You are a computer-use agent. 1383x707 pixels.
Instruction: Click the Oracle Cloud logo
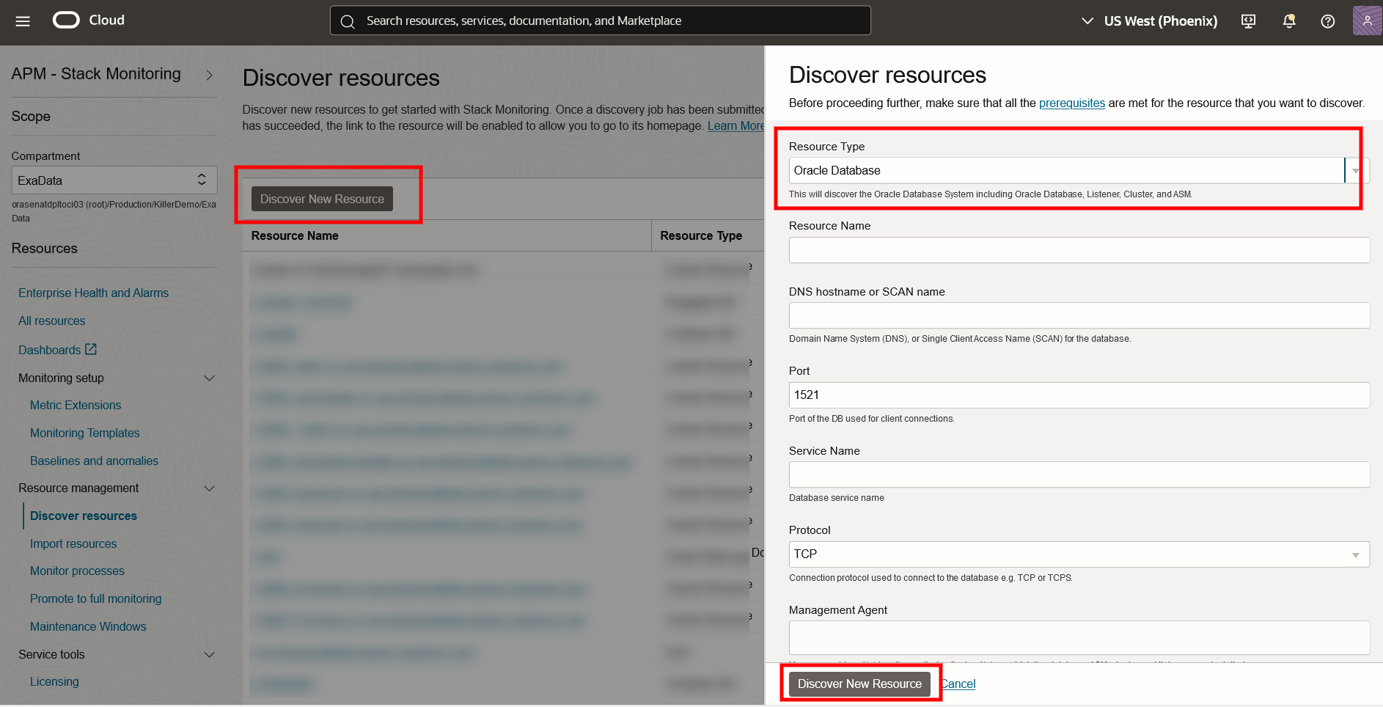coord(66,20)
